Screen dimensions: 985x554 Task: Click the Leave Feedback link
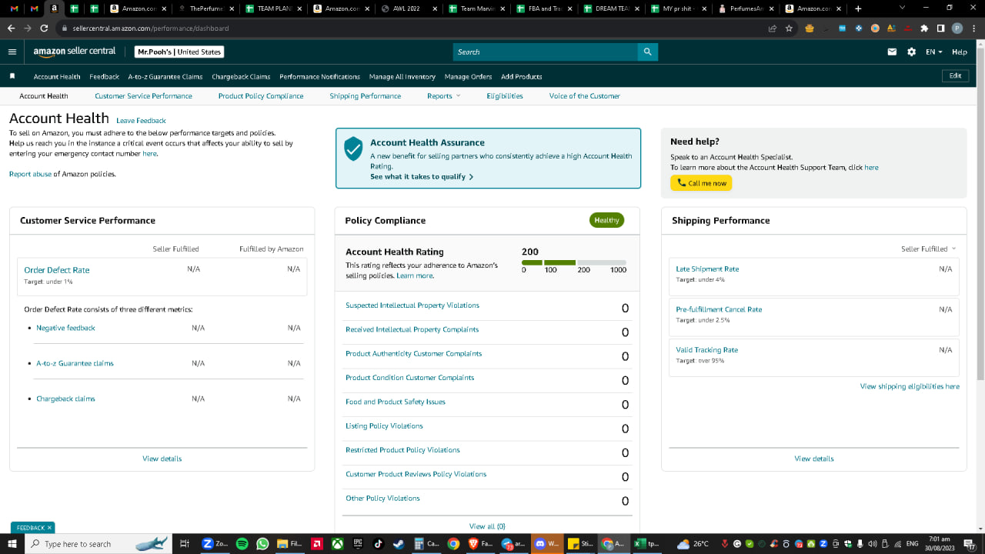[141, 121]
